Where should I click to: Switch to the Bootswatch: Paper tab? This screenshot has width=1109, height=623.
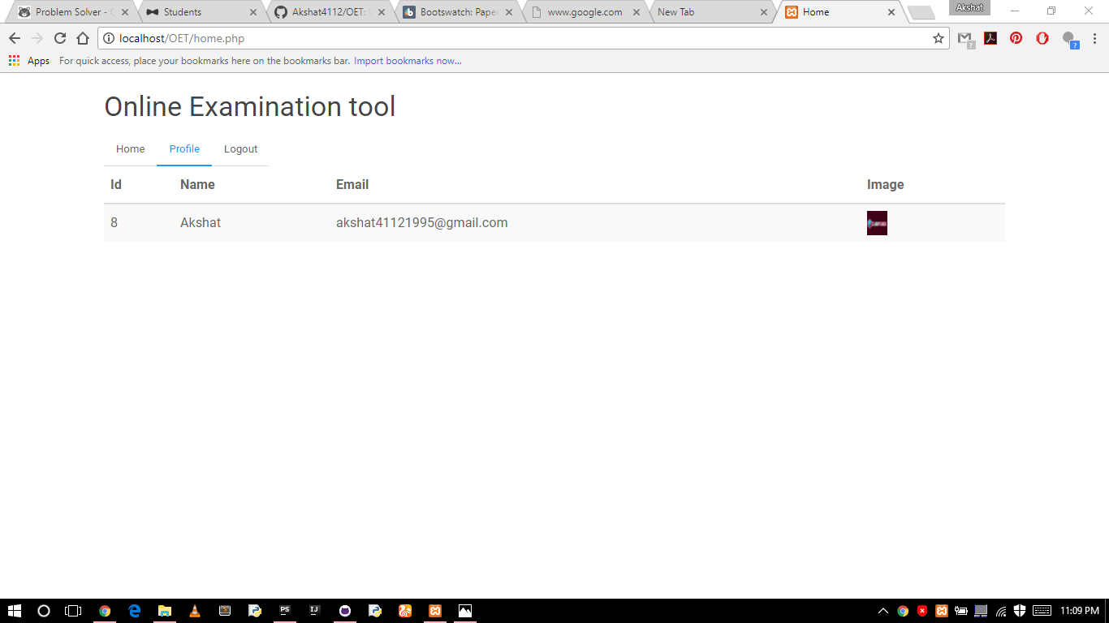458,12
